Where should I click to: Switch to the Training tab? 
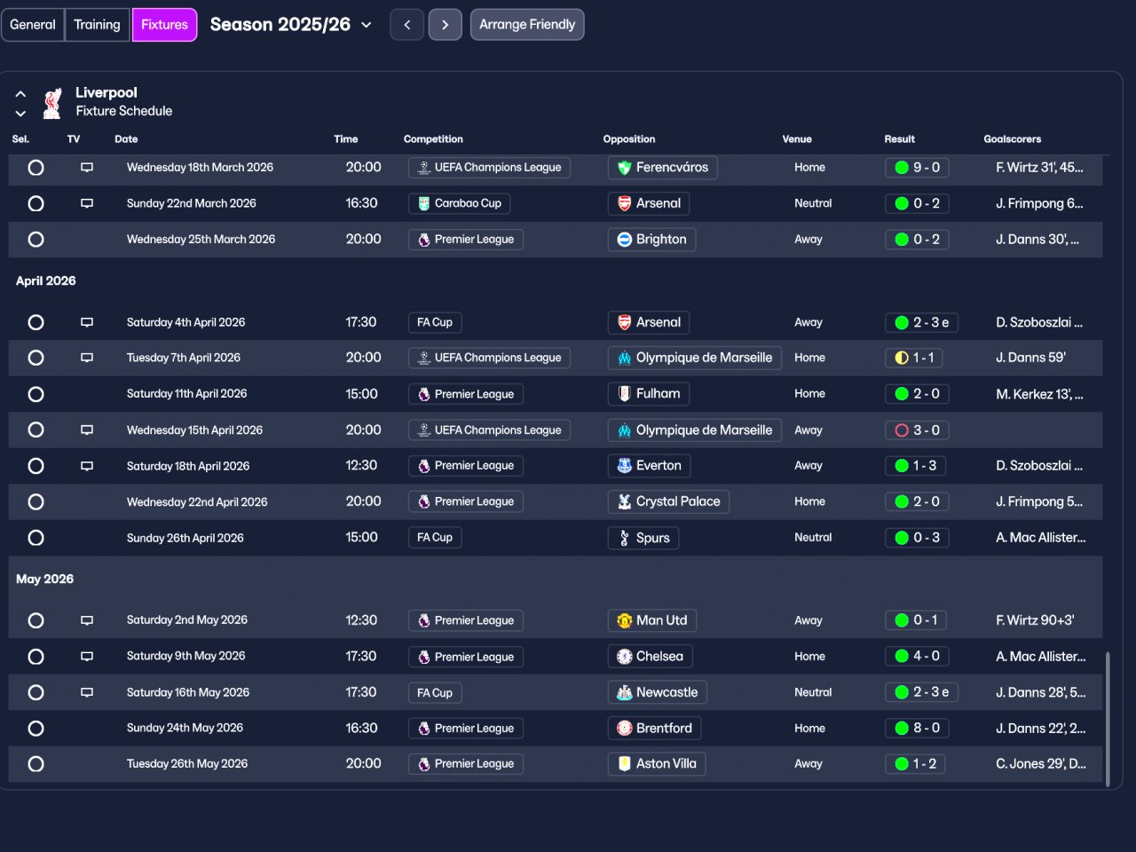[98, 25]
